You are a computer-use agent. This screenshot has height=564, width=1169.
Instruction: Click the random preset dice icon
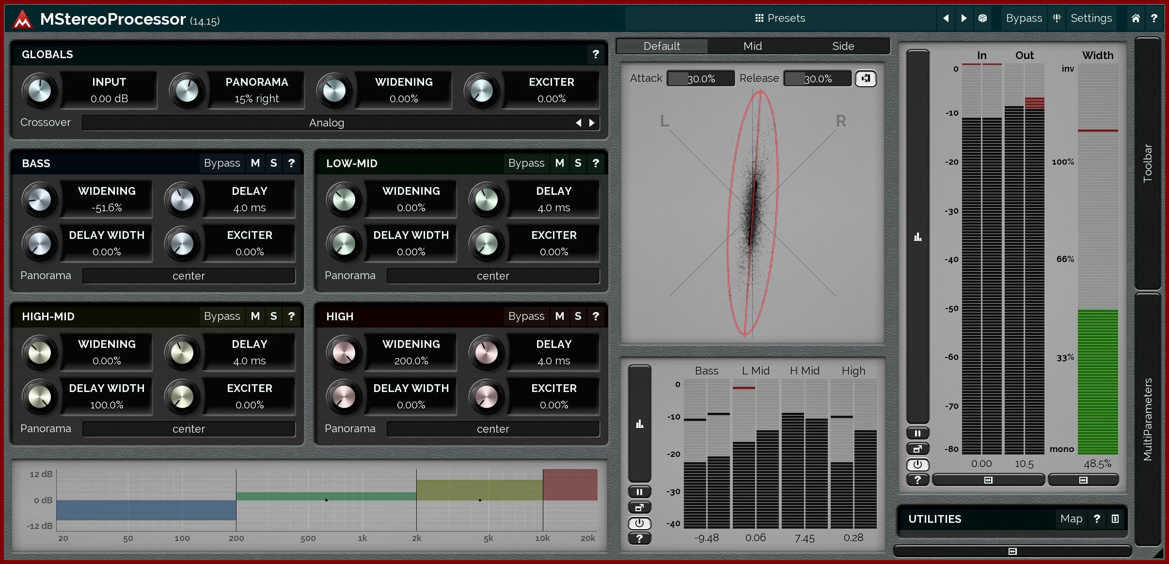[x=982, y=18]
